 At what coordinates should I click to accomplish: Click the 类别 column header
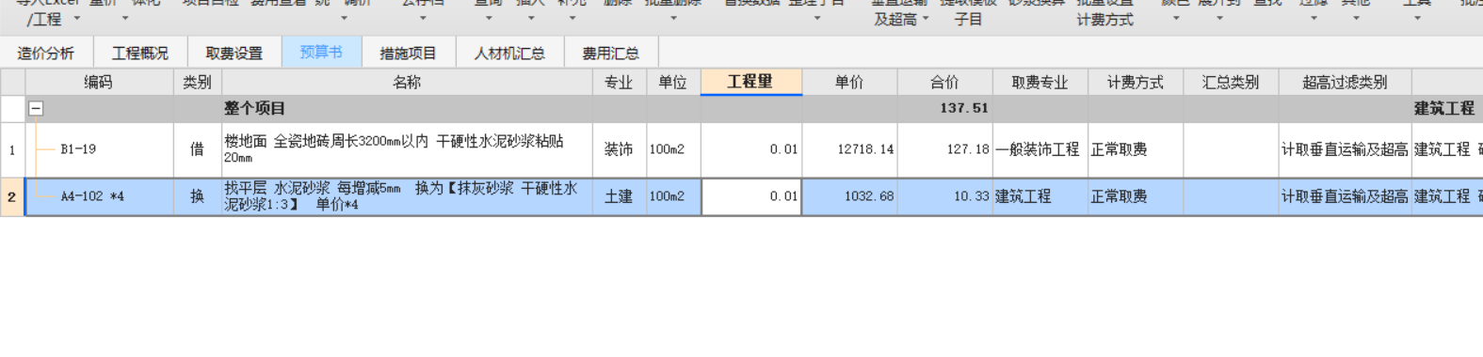198,83
